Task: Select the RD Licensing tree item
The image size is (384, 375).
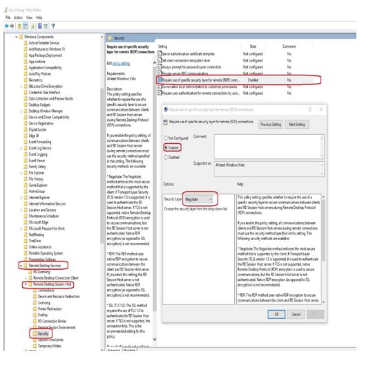Action: (x=41, y=272)
